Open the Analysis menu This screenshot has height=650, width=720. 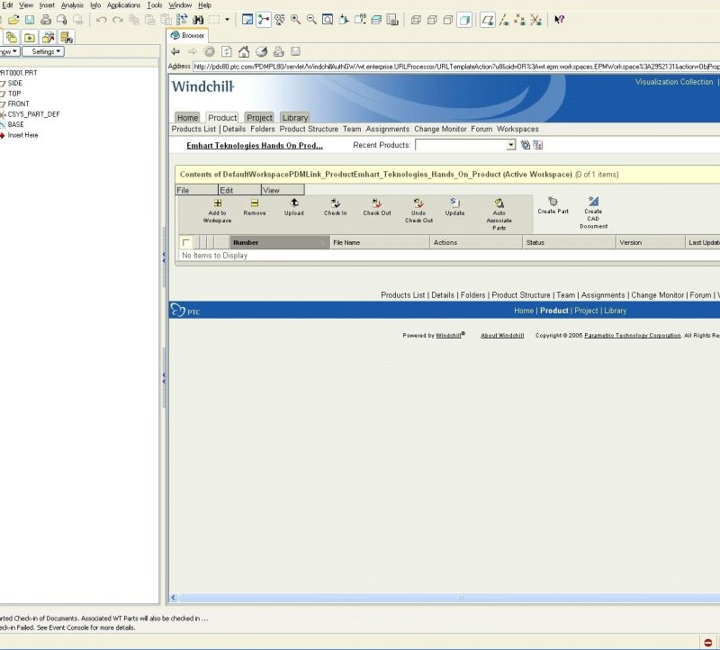pos(72,5)
